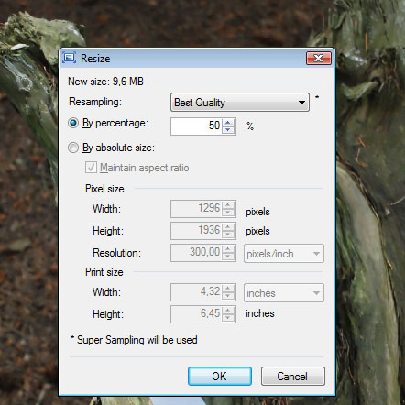
Task: Click the print Height up spinner arrow
Action: click(x=228, y=311)
